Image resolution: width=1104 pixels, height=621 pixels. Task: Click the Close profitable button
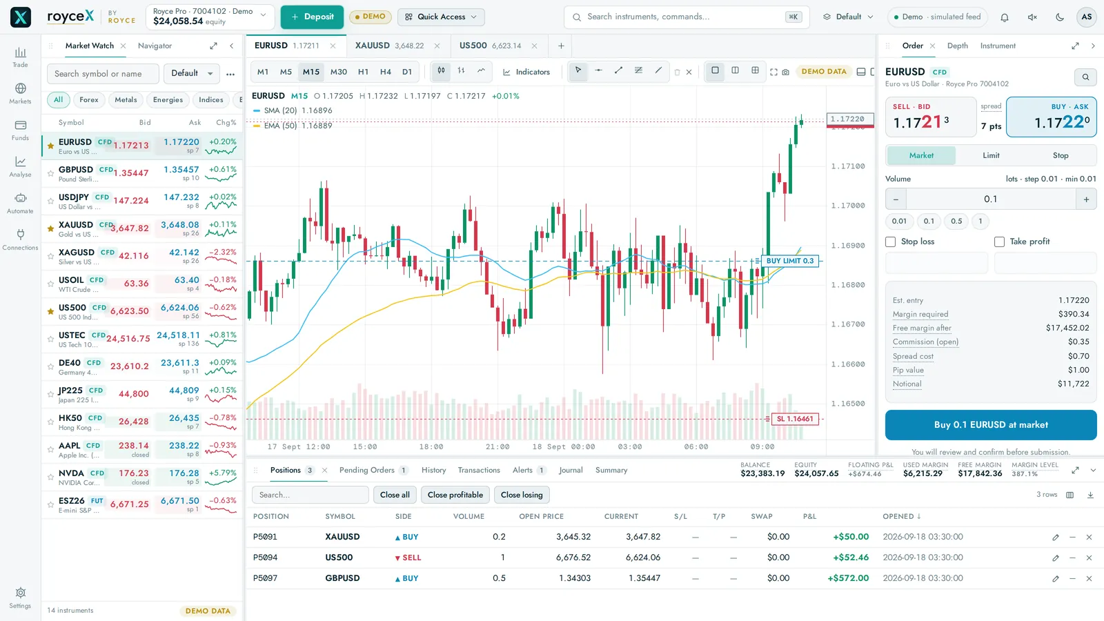pyautogui.click(x=455, y=495)
